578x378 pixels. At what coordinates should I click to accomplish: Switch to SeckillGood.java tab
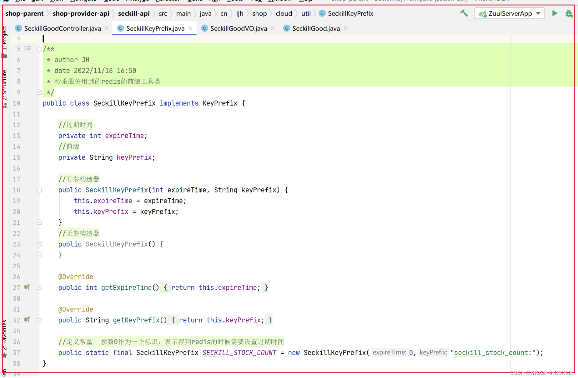316,28
